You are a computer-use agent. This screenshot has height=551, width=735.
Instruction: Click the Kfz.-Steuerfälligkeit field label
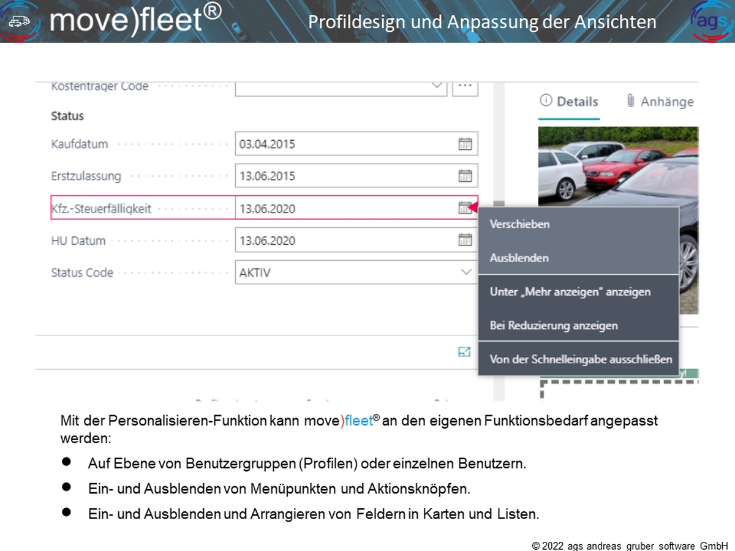101,209
